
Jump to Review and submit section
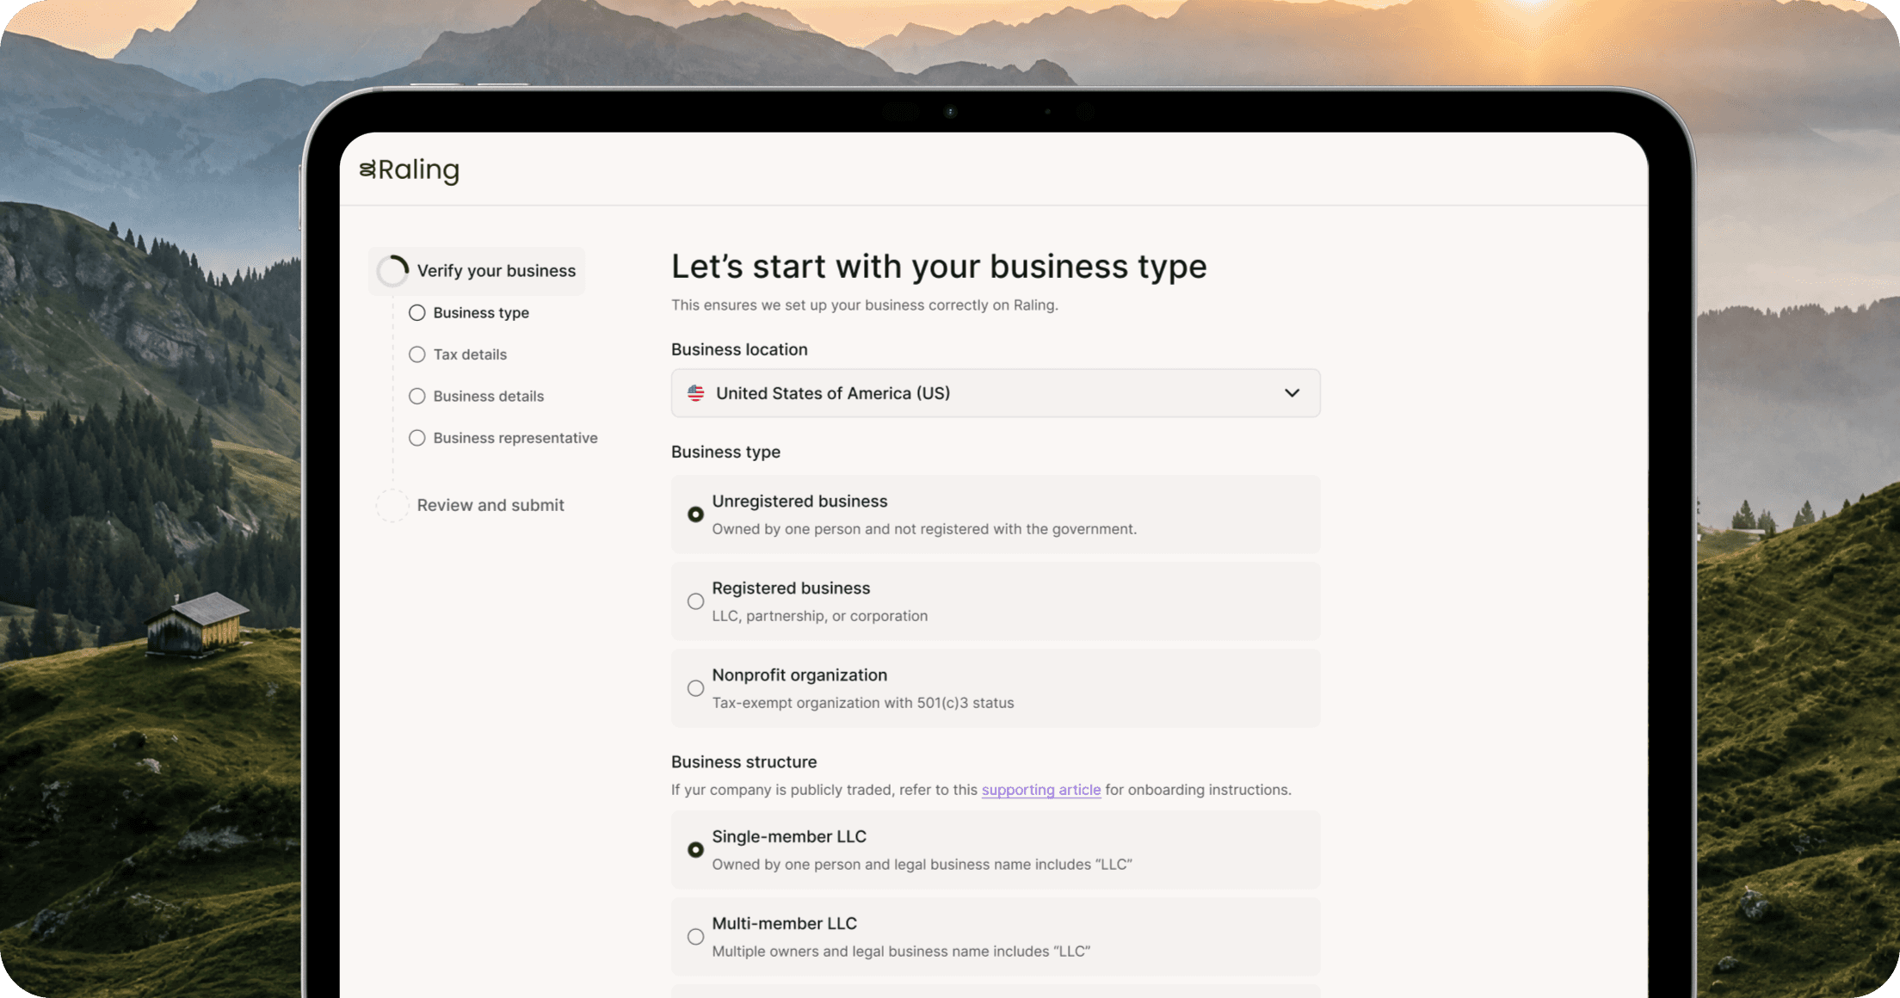coord(490,506)
